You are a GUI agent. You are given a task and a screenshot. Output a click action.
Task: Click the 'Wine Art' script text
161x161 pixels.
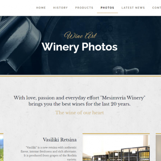click(x=80, y=35)
